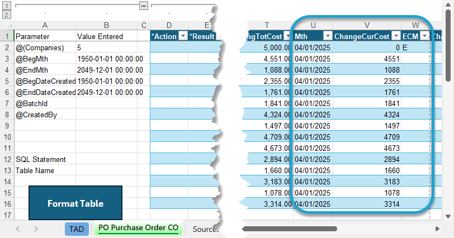Select column D header
The height and width of the screenshot is (238, 454).
pos(169,26)
